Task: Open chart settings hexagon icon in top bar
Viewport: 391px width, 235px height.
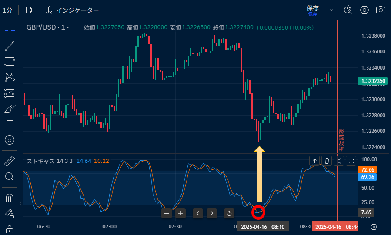Action: [364, 10]
